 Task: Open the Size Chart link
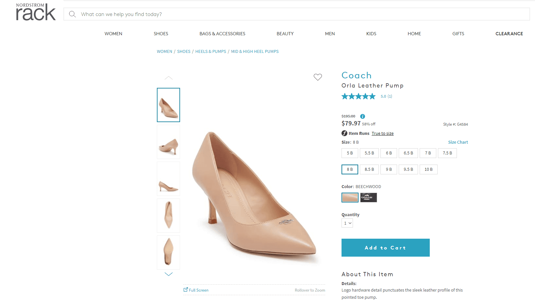coord(458,142)
